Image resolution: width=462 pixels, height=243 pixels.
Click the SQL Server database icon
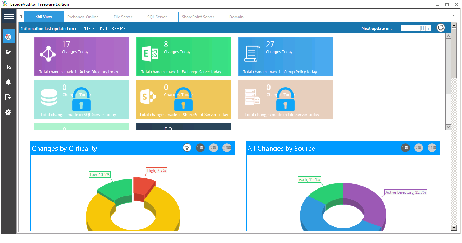pos(49,97)
